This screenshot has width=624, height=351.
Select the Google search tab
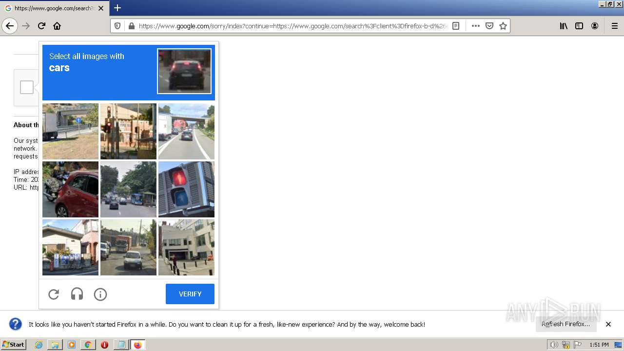[55, 8]
